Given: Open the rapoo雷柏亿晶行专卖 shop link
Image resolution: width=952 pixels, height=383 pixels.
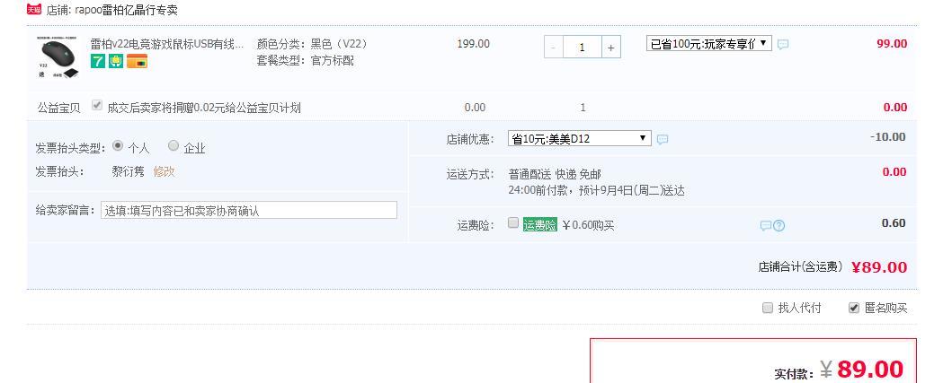Looking at the screenshot, I should (x=126, y=10).
